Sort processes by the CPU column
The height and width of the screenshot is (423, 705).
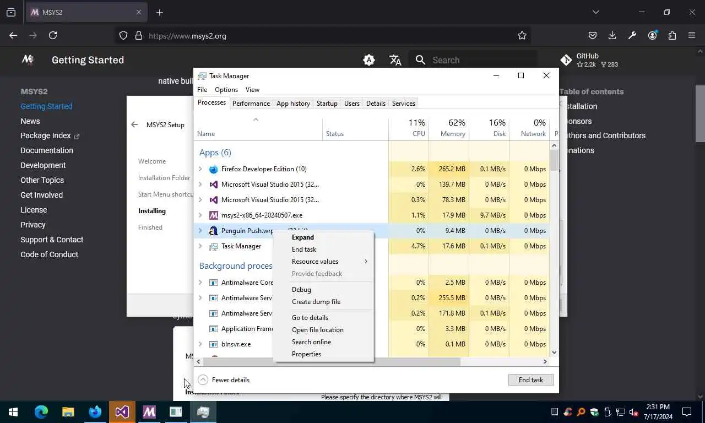(408, 128)
